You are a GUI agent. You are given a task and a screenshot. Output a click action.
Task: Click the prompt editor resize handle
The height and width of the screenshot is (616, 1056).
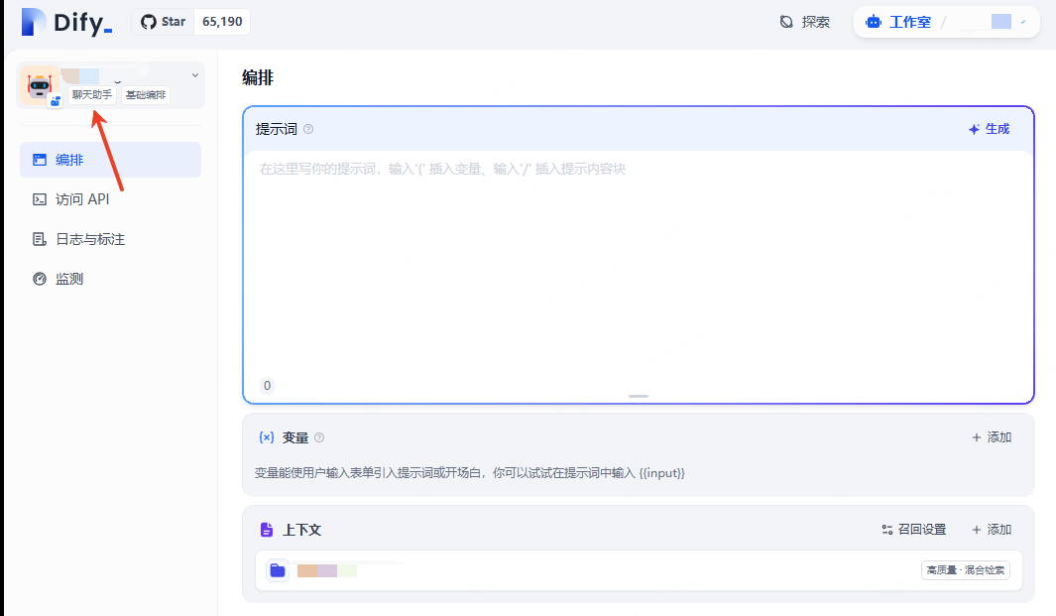click(639, 397)
